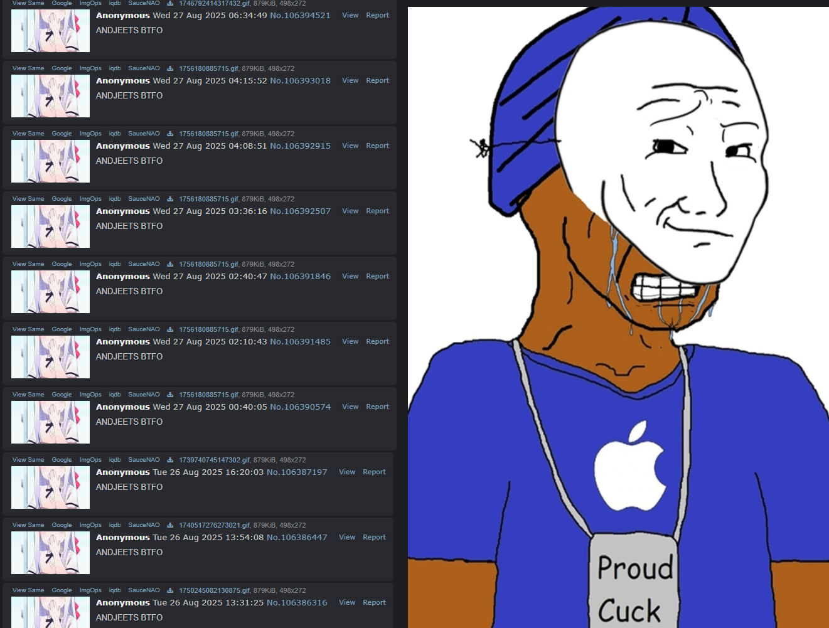Open thumbnail of post No.106394521

[50, 31]
